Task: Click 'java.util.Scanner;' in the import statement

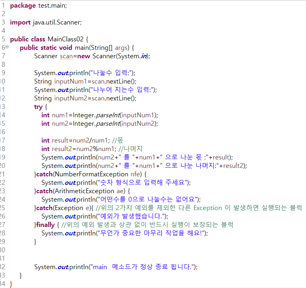Action: click(x=57, y=22)
